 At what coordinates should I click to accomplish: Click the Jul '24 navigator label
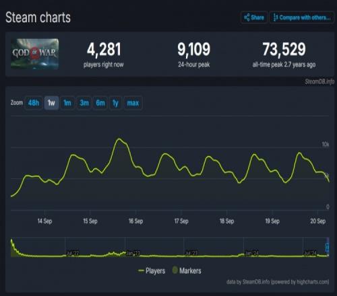click(310, 253)
